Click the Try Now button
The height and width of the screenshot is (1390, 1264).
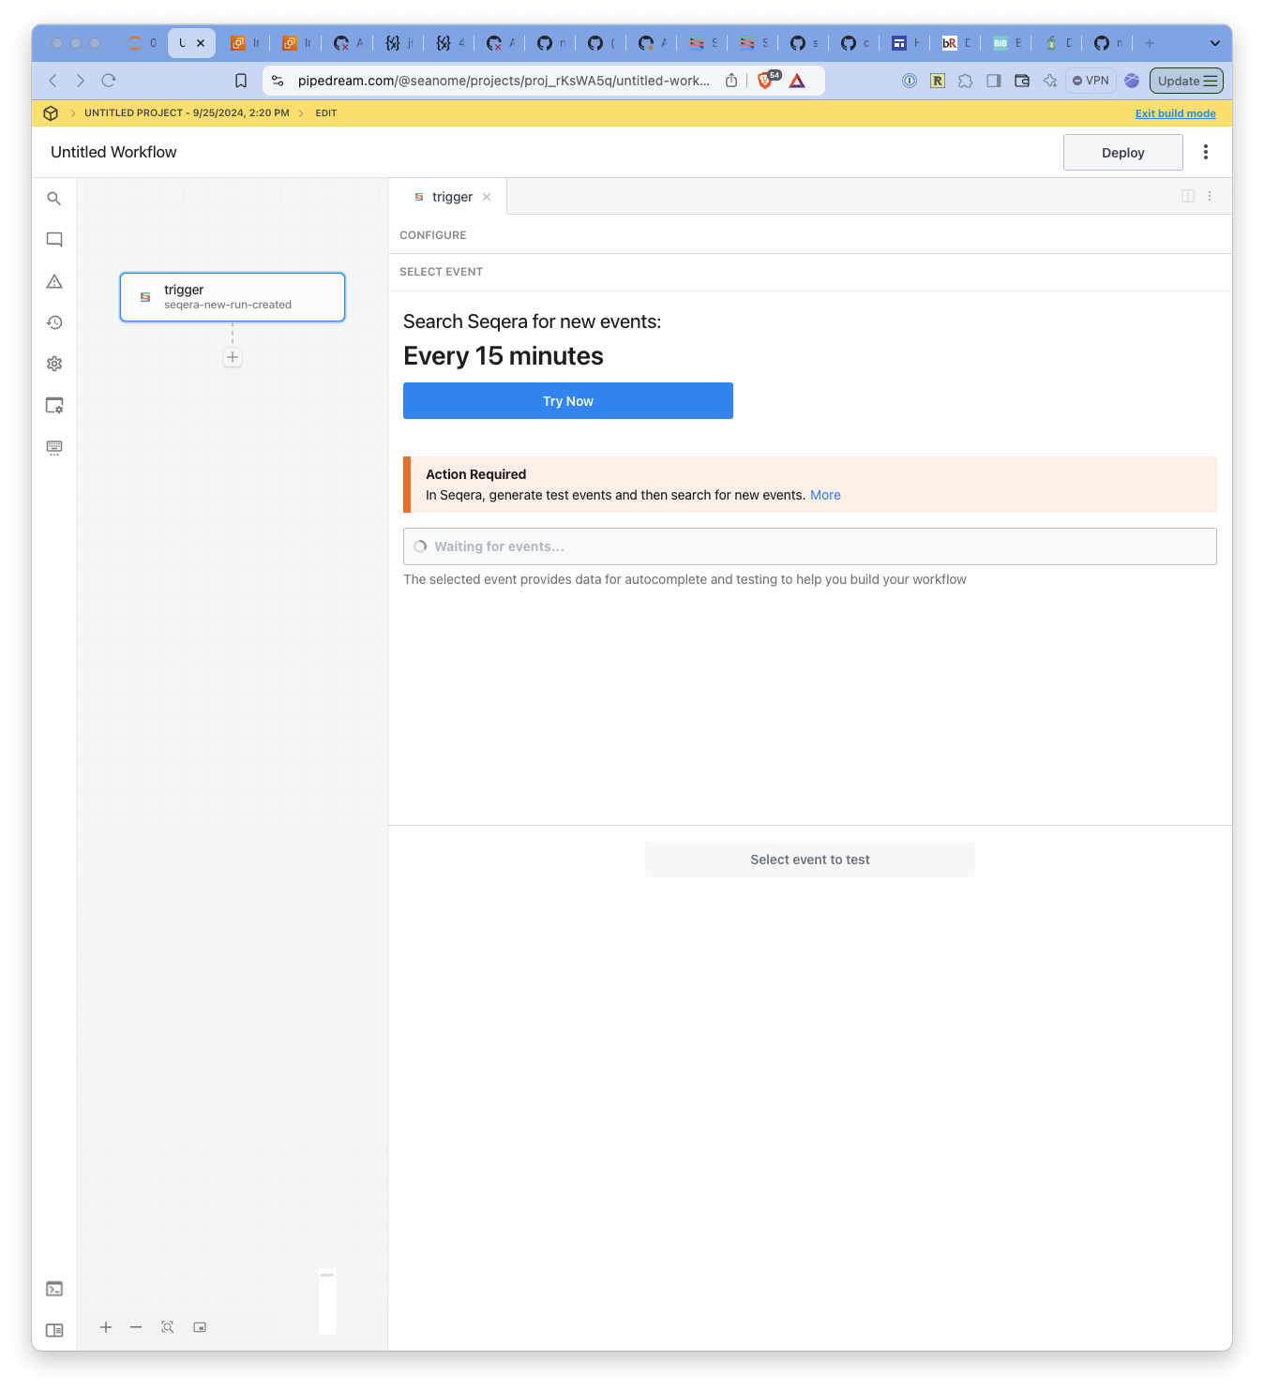(x=567, y=400)
